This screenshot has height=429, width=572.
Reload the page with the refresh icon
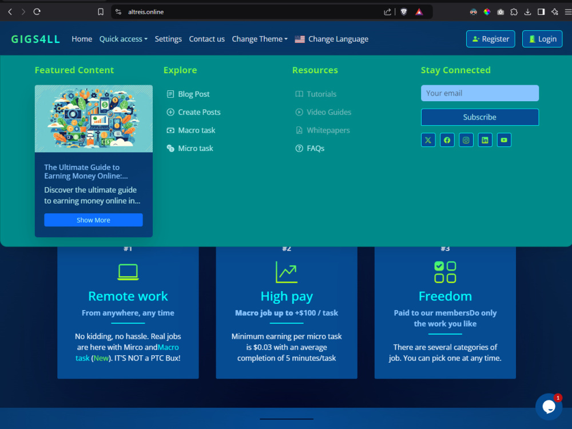click(37, 11)
